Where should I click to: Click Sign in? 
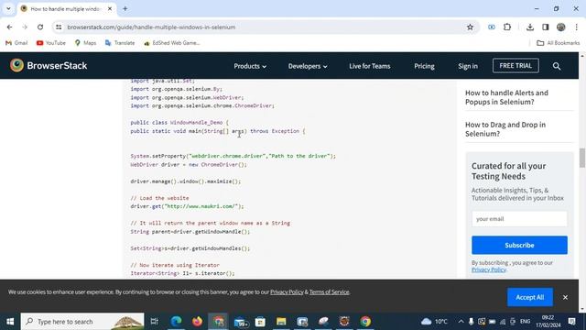pyautogui.click(x=468, y=66)
